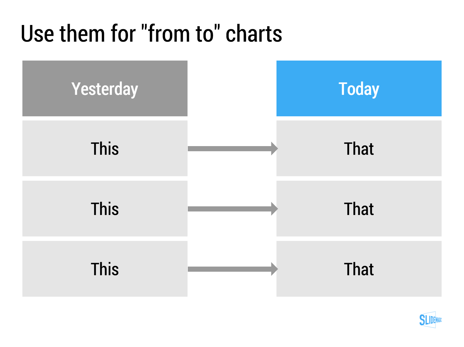Click the first That box
The height and width of the screenshot is (347, 464).
click(x=359, y=148)
